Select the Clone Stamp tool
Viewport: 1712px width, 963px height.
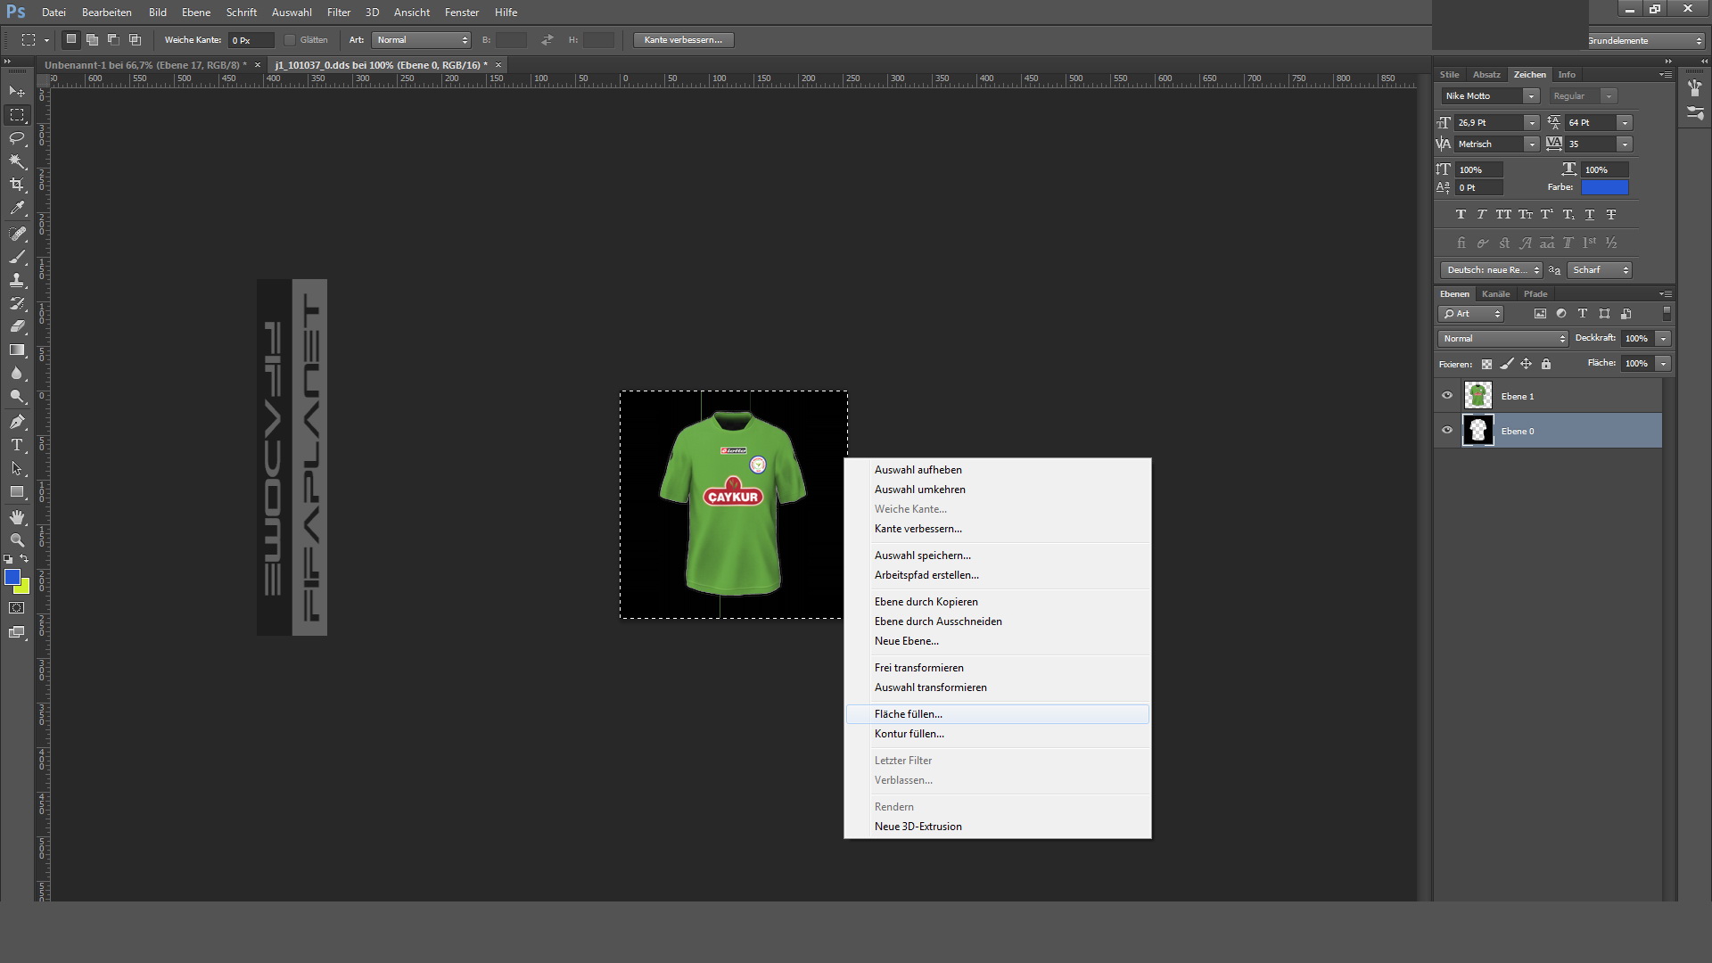pos(17,280)
